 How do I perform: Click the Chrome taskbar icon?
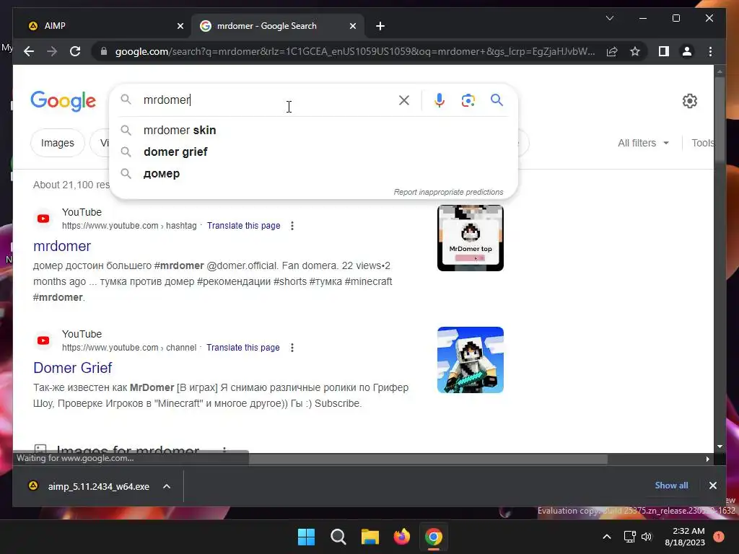click(434, 537)
